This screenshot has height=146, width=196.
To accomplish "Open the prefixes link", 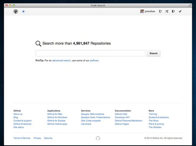I will (x=94, y=60).
